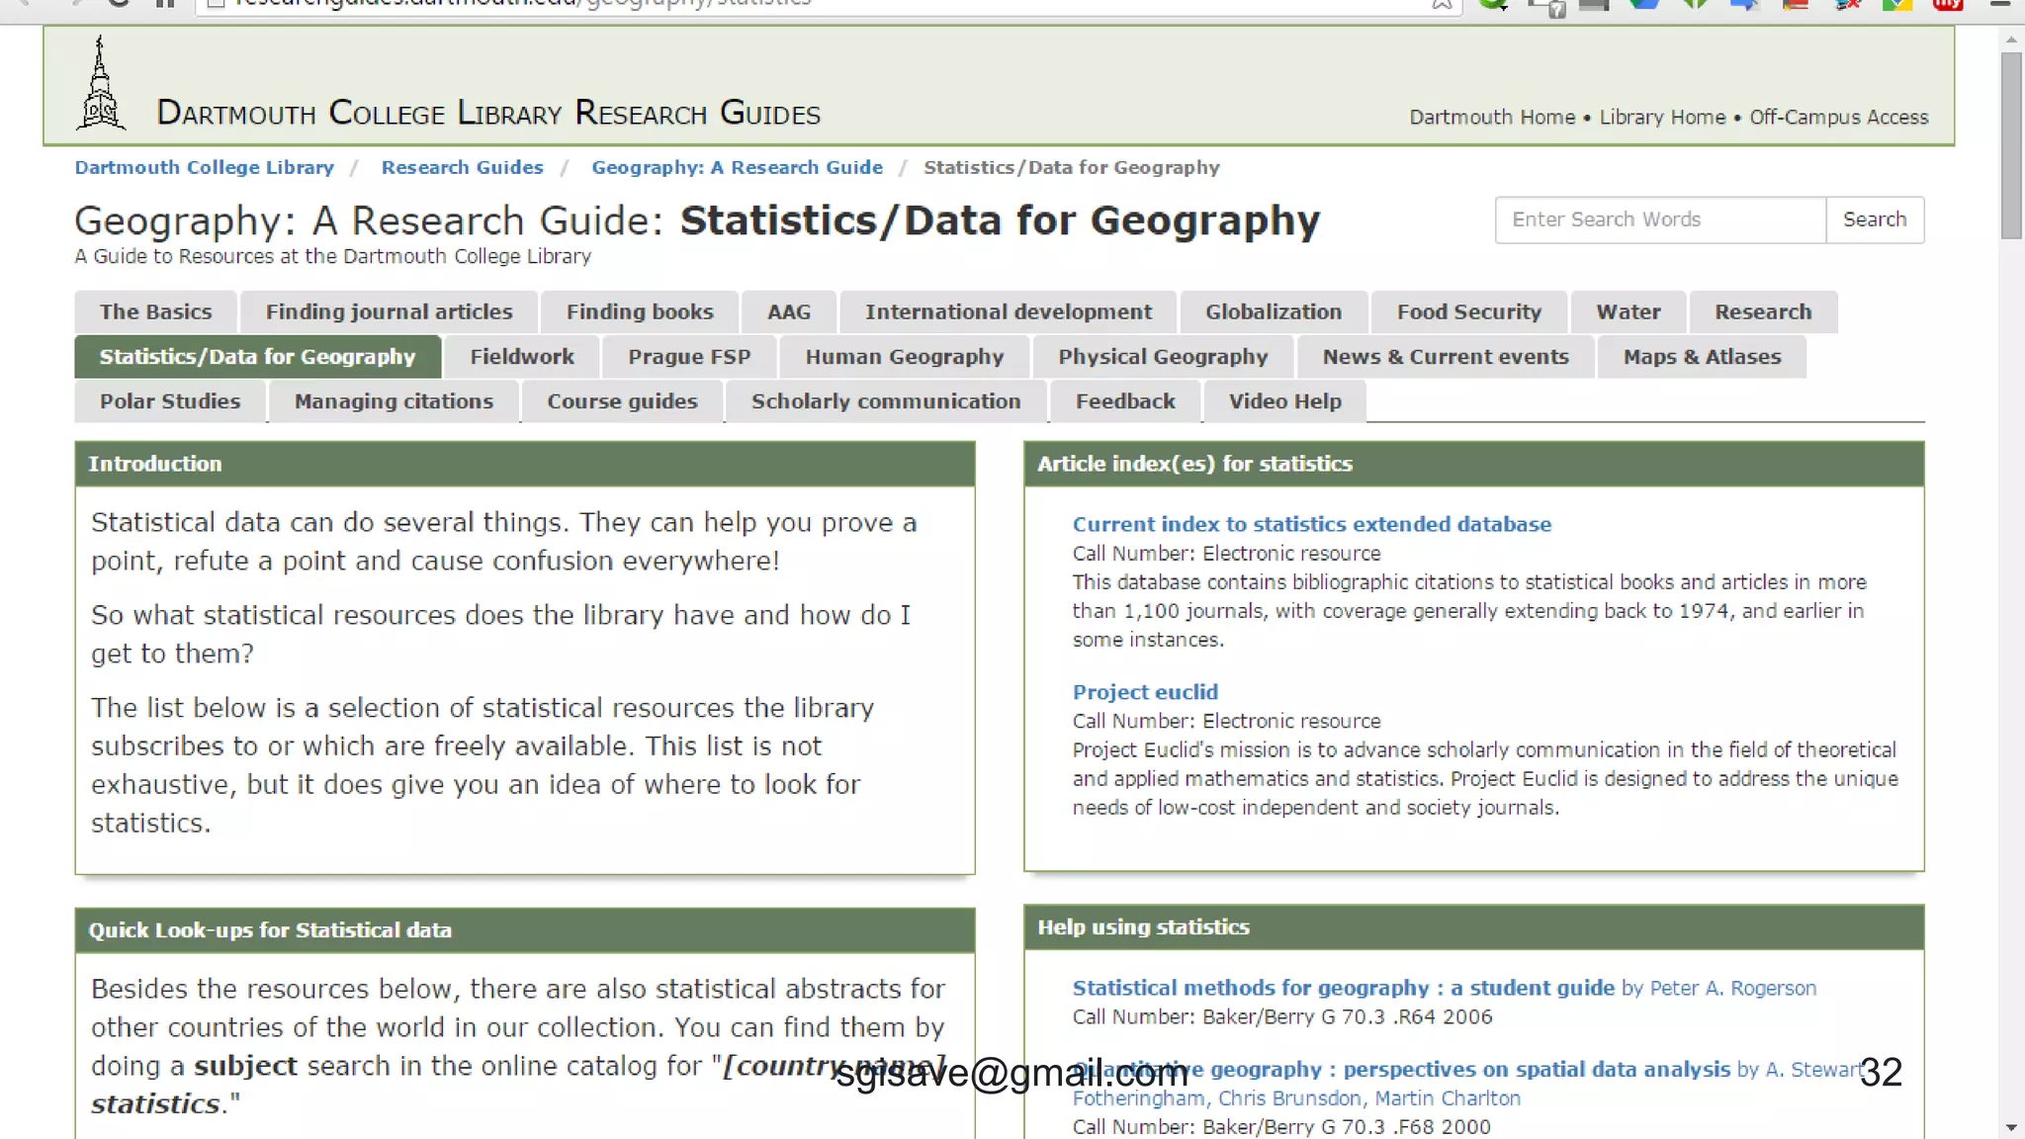Click the scrollbar up arrow

tap(2011, 40)
